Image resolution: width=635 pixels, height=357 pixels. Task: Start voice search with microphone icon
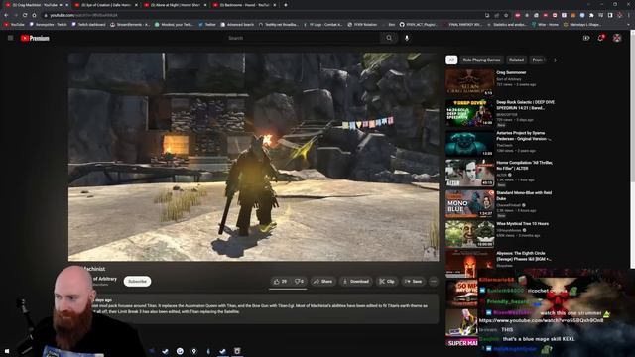[407, 38]
